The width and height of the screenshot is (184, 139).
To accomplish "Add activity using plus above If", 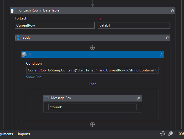I will [x=92, y=48].
